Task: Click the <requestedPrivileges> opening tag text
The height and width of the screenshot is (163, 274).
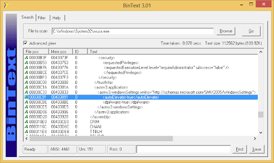Action: click(x=121, y=63)
